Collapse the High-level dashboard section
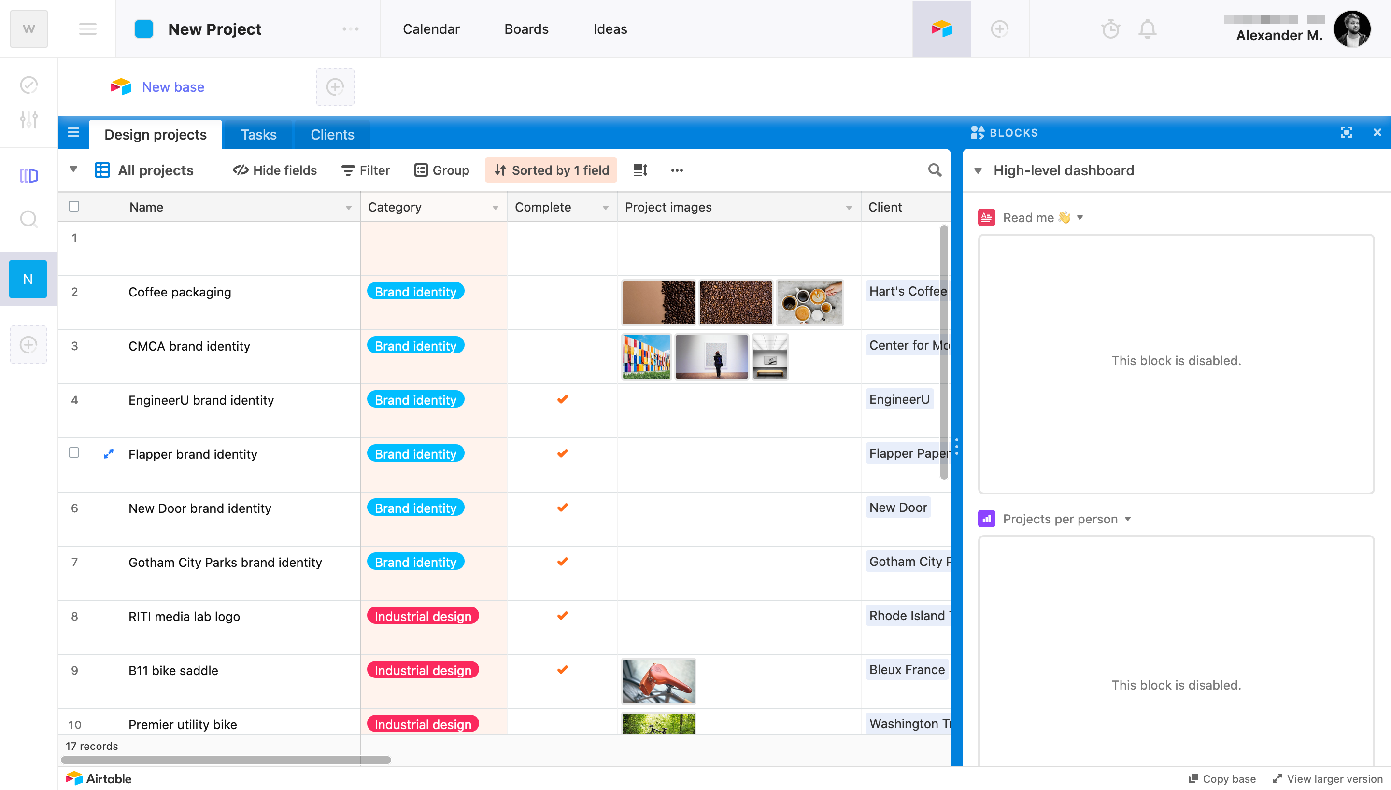This screenshot has height=790, width=1391. click(978, 171)
